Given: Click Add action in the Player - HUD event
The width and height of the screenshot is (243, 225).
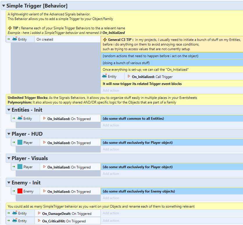Looking at the screenshot, I should coord(111,149).
